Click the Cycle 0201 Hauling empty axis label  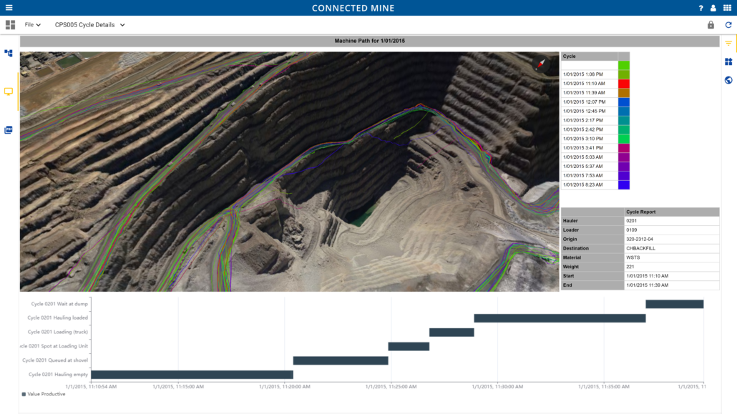pyautogui.click(x=58, y=375)
